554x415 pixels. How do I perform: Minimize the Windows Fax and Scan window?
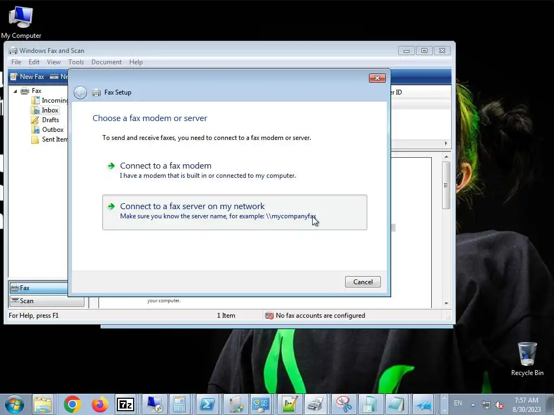[406, 50]
